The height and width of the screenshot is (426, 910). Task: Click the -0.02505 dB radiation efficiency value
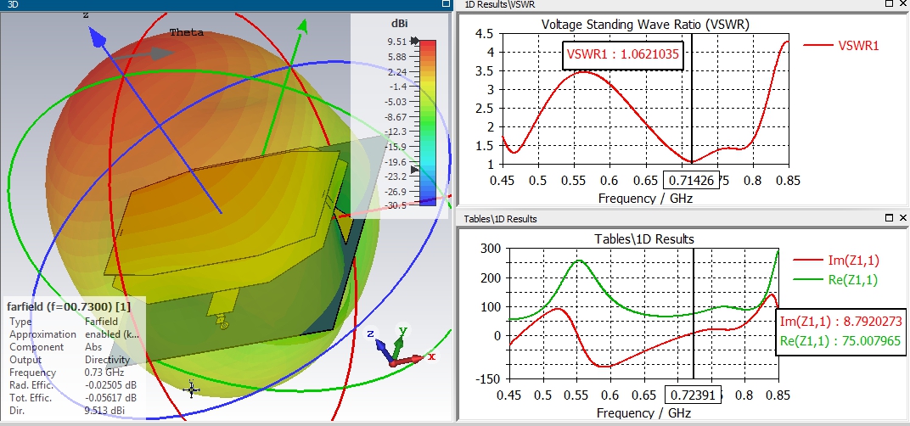click(110, 385)
